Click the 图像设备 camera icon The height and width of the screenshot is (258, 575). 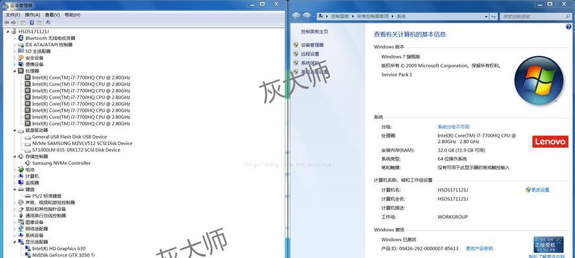(x=21, y=222)
